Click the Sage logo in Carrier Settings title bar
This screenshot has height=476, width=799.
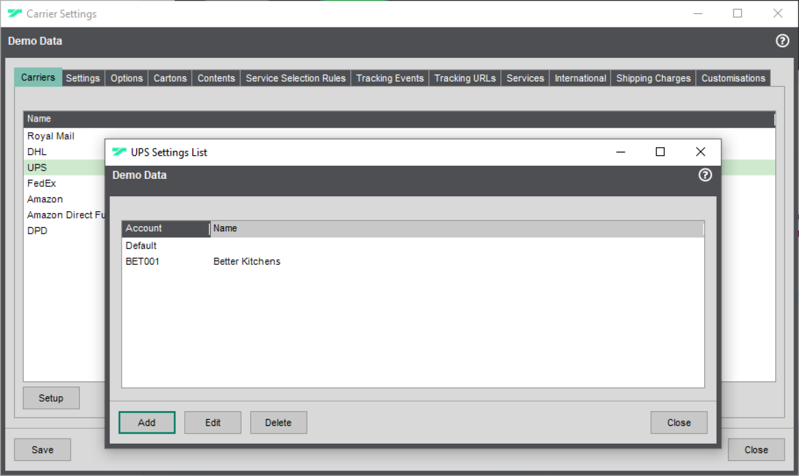15,14
